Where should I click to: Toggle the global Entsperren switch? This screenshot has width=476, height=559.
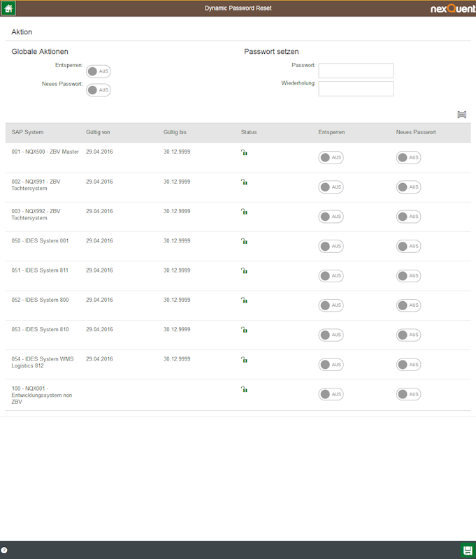(x=98, y=71)
